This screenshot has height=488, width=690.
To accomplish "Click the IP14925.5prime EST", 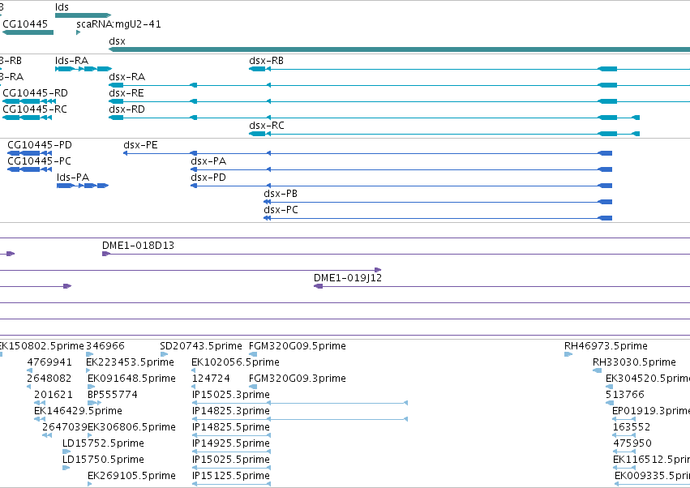I will click(231, 452).
